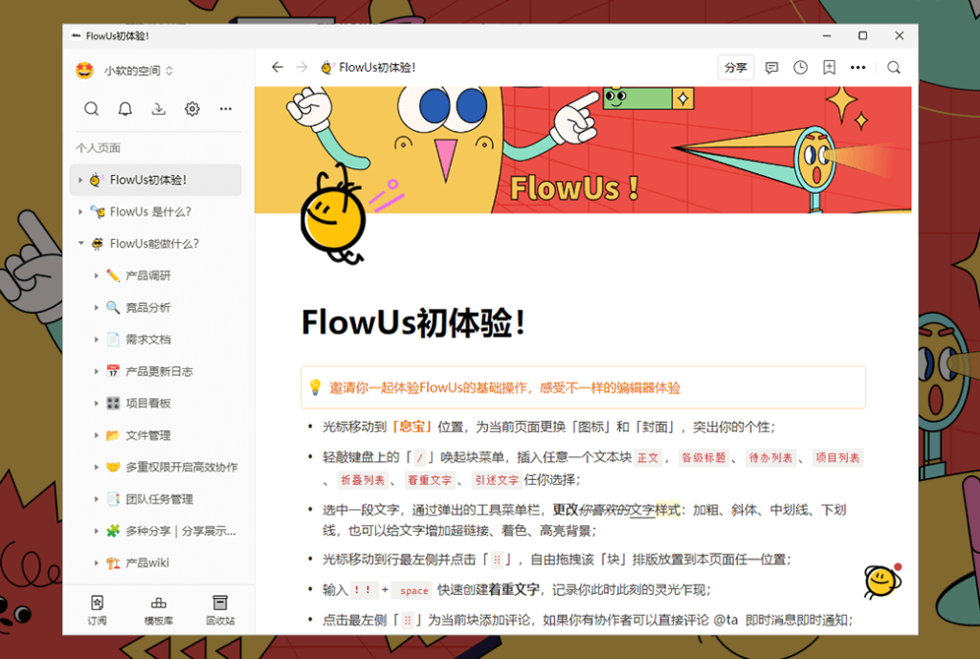Click the 折叠列表 inline tag

[x=363, y=480]
